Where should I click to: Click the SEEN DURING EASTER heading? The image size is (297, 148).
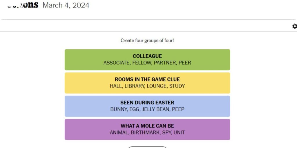(147, 103)
